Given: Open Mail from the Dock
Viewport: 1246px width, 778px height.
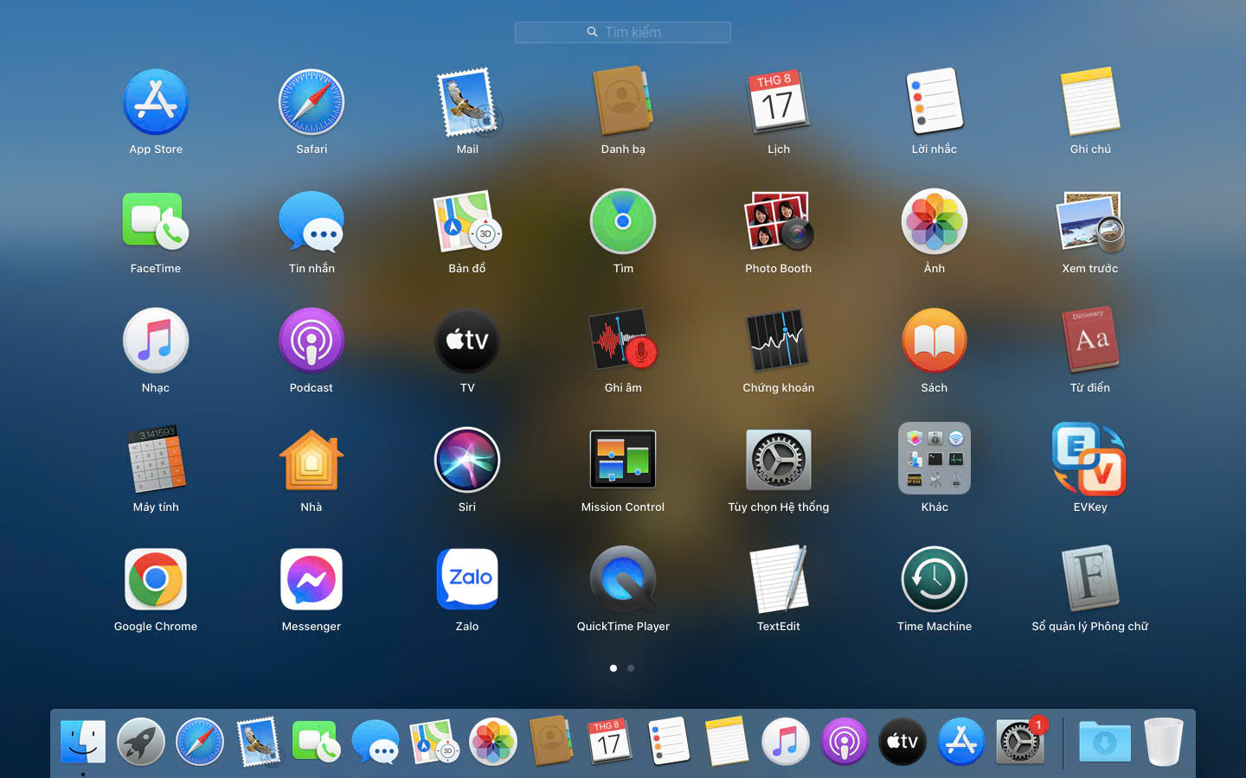Looking at the screenshot, I should pyautogui.click(x=259, y=742).
